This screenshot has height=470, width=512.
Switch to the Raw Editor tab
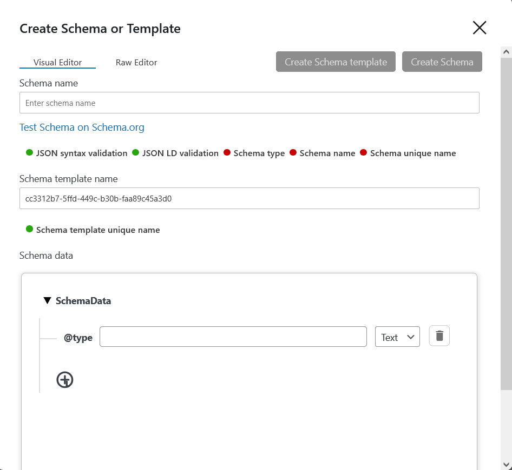[x=136, y=62]
